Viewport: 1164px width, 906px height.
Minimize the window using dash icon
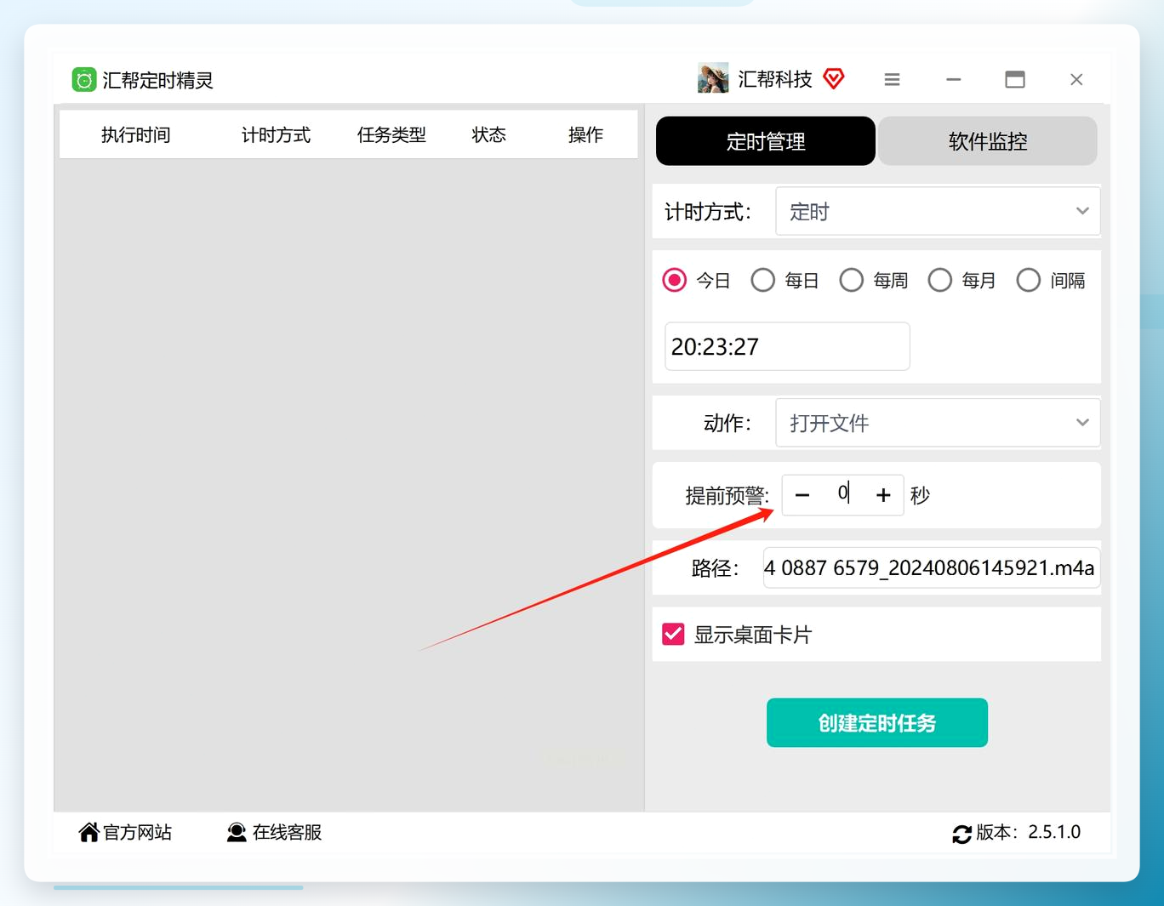click(x=953, y=79)
